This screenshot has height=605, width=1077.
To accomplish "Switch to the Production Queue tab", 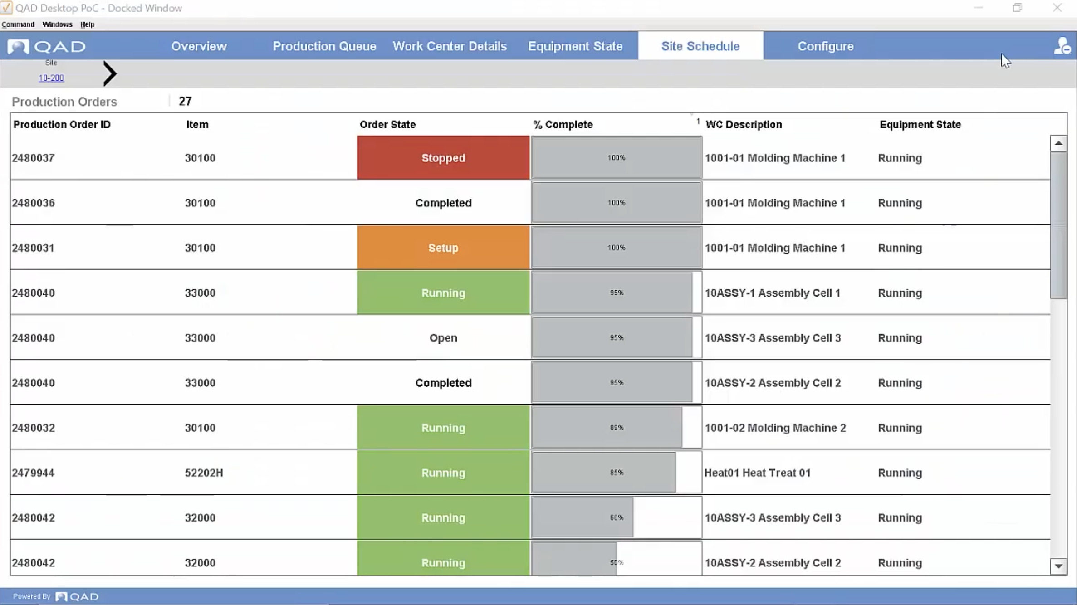I will click(x=324, y=46).
